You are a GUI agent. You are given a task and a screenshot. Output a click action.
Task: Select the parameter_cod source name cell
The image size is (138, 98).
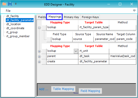coord(104,39)
